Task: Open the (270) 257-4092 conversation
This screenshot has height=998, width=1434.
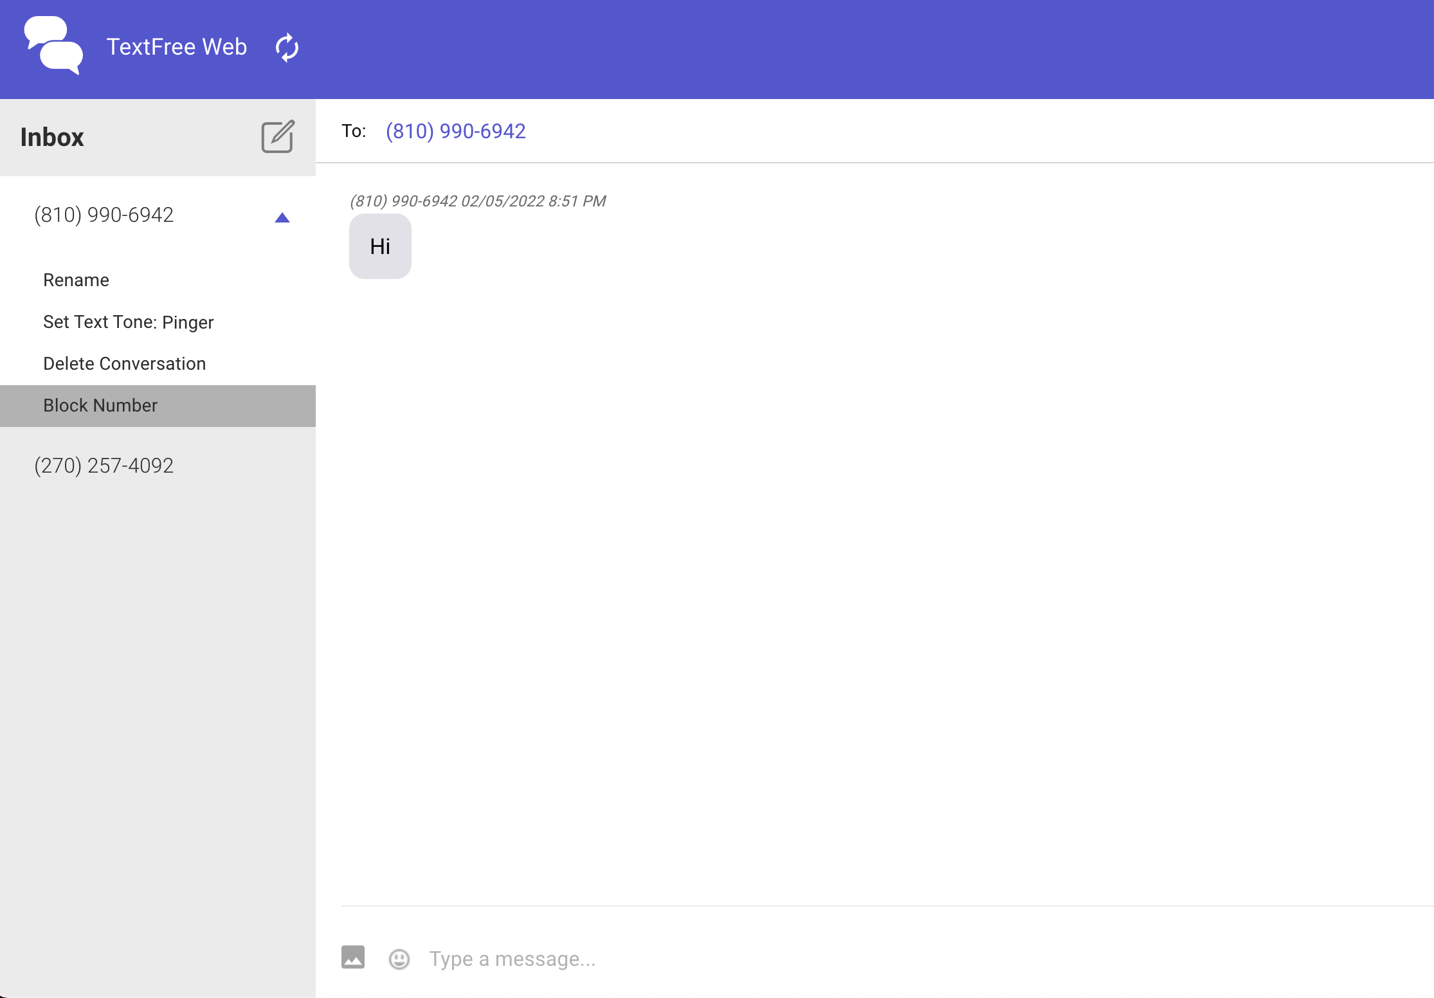Action: coord(104,466)
